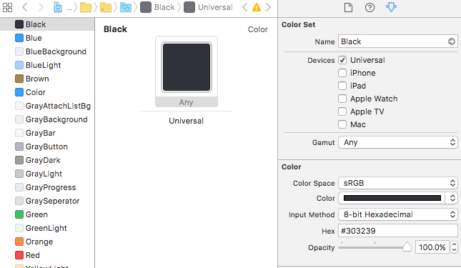Viewport: 461px width, 268px height.
Task: Open the related items grid menu
Action: (7, 7)
